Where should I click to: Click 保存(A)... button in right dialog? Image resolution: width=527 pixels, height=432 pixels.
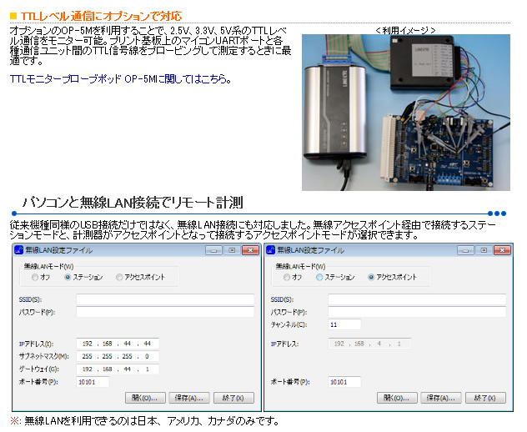point(441,398)
